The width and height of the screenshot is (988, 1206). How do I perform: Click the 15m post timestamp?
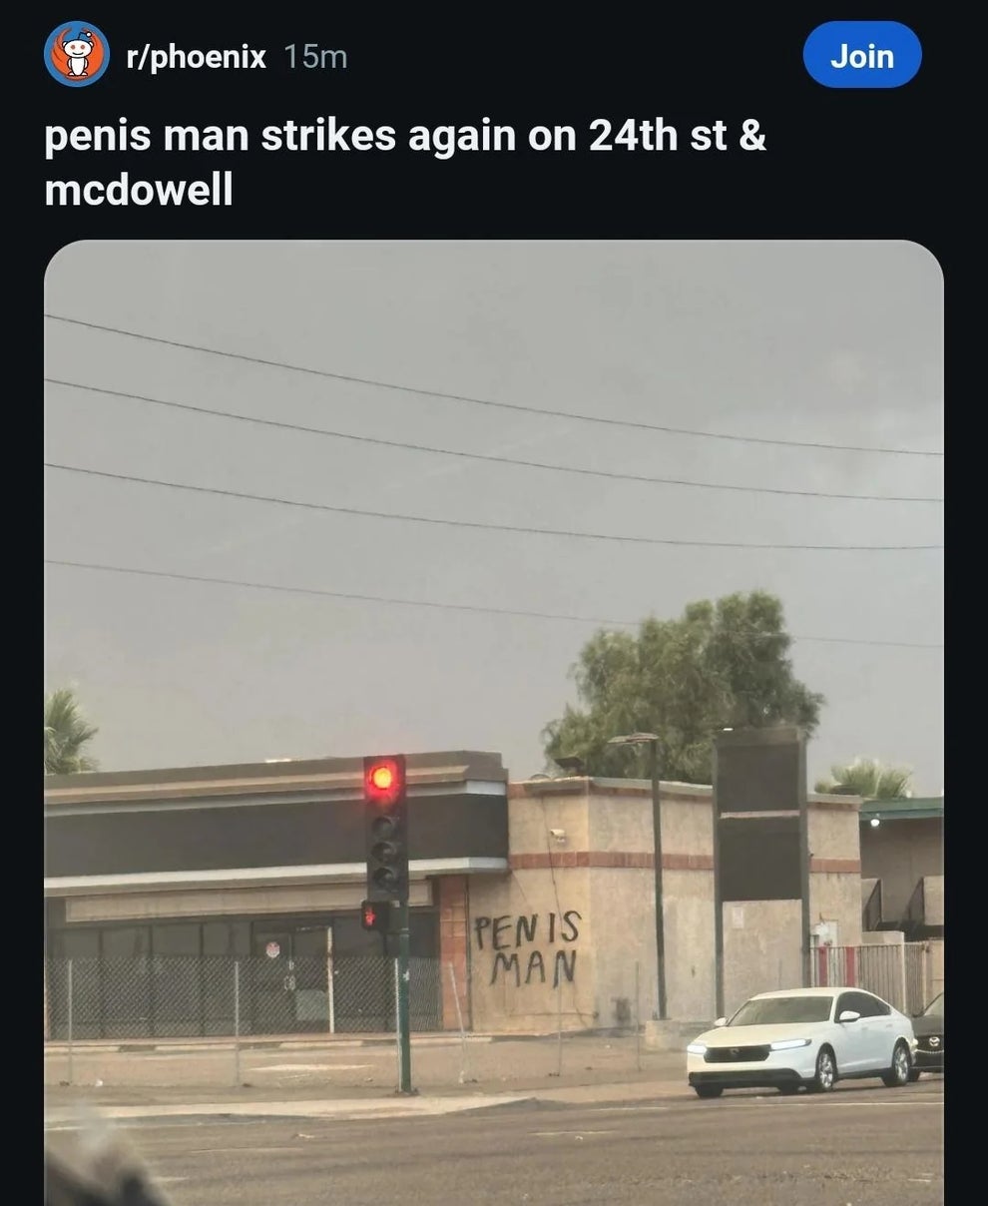315,57
